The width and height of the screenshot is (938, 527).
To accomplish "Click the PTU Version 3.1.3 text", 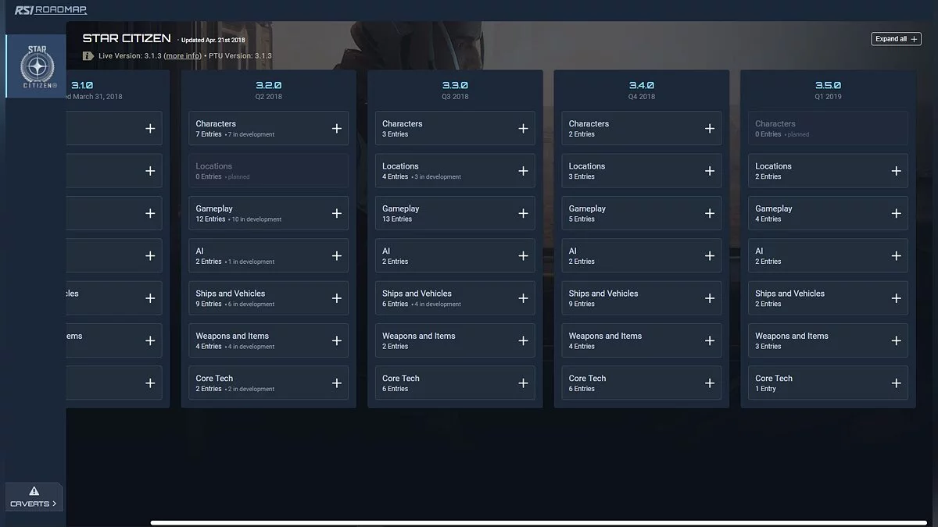I will pos(240,56).
